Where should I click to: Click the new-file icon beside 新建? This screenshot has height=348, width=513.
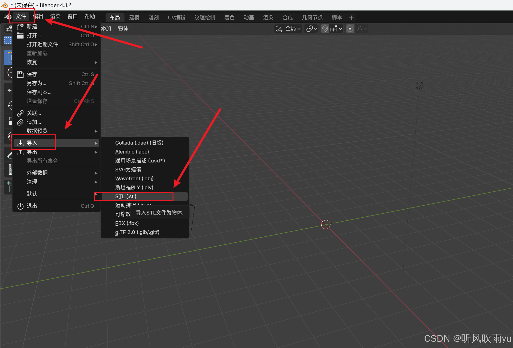tap(20, 27)
